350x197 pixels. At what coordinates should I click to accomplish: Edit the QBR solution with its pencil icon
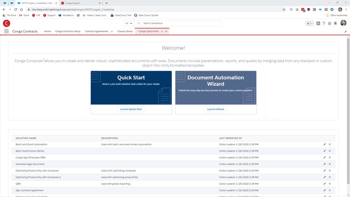324,184
